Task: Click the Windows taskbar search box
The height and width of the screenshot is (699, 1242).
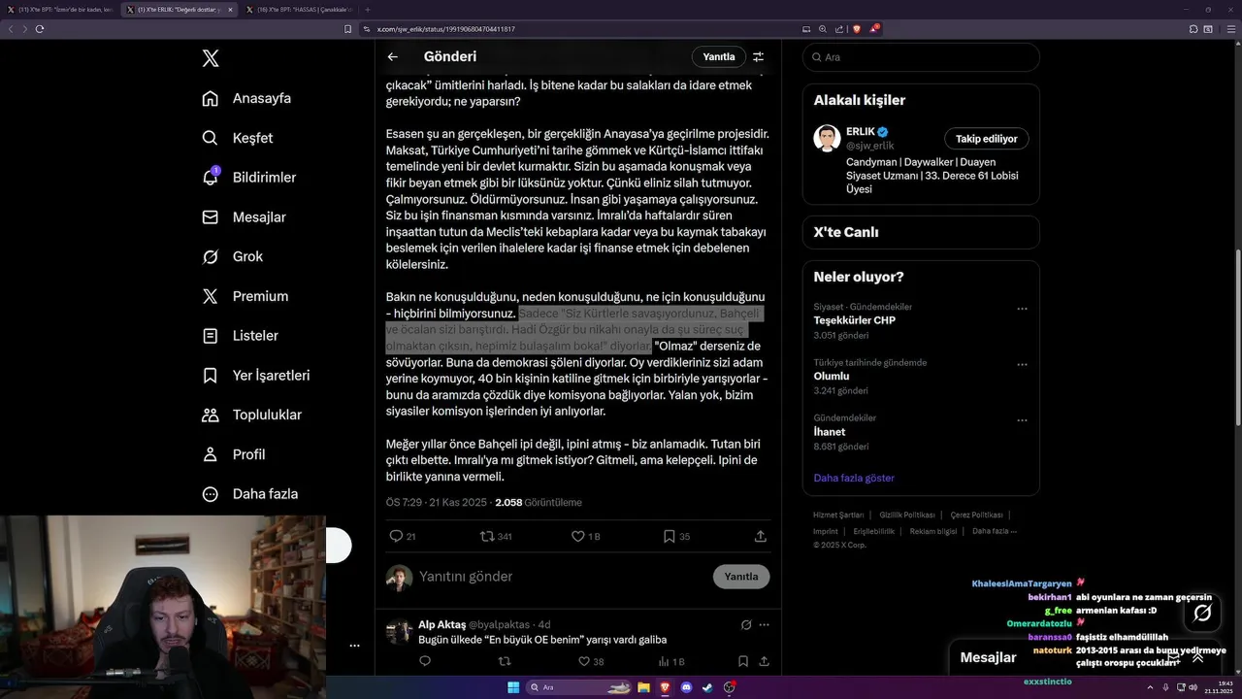Action: tap(577, 687)
